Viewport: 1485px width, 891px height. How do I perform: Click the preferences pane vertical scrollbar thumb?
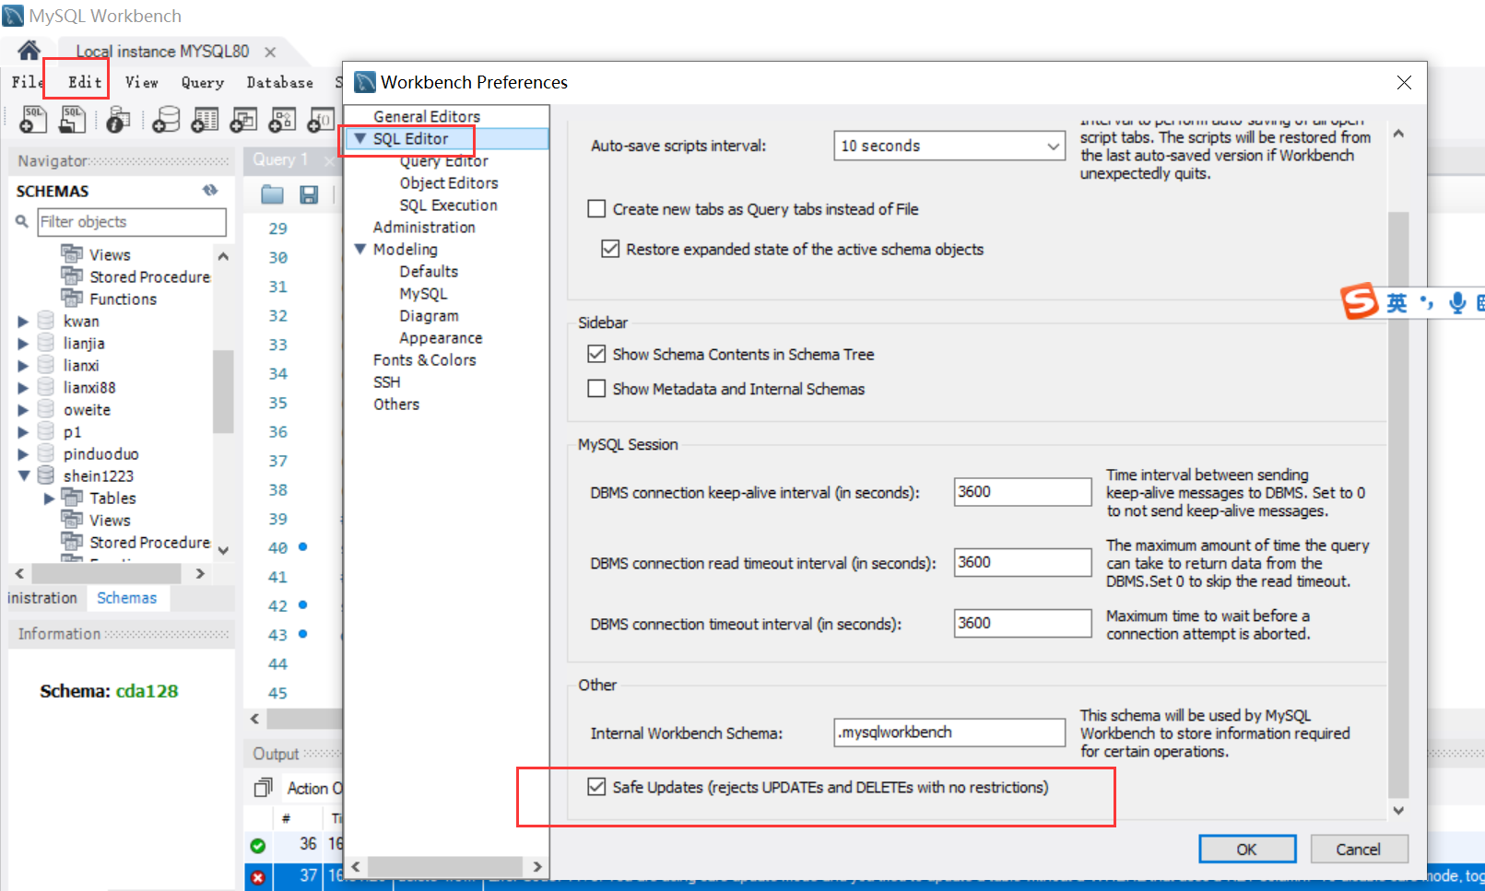pyautogui.click(x=1398, y=504)
